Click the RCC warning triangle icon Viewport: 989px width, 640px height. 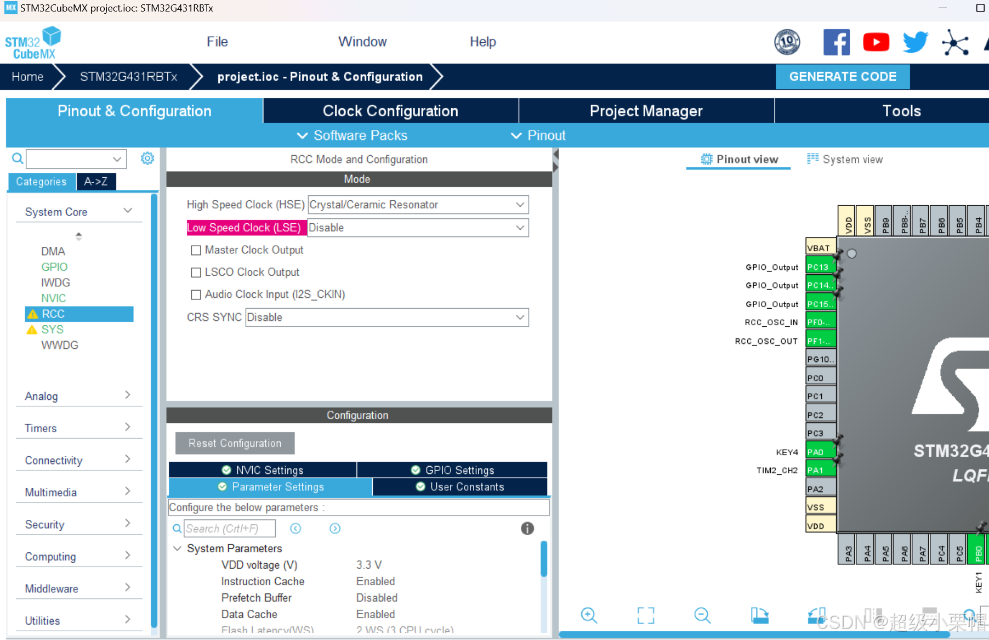coord(33,314)
